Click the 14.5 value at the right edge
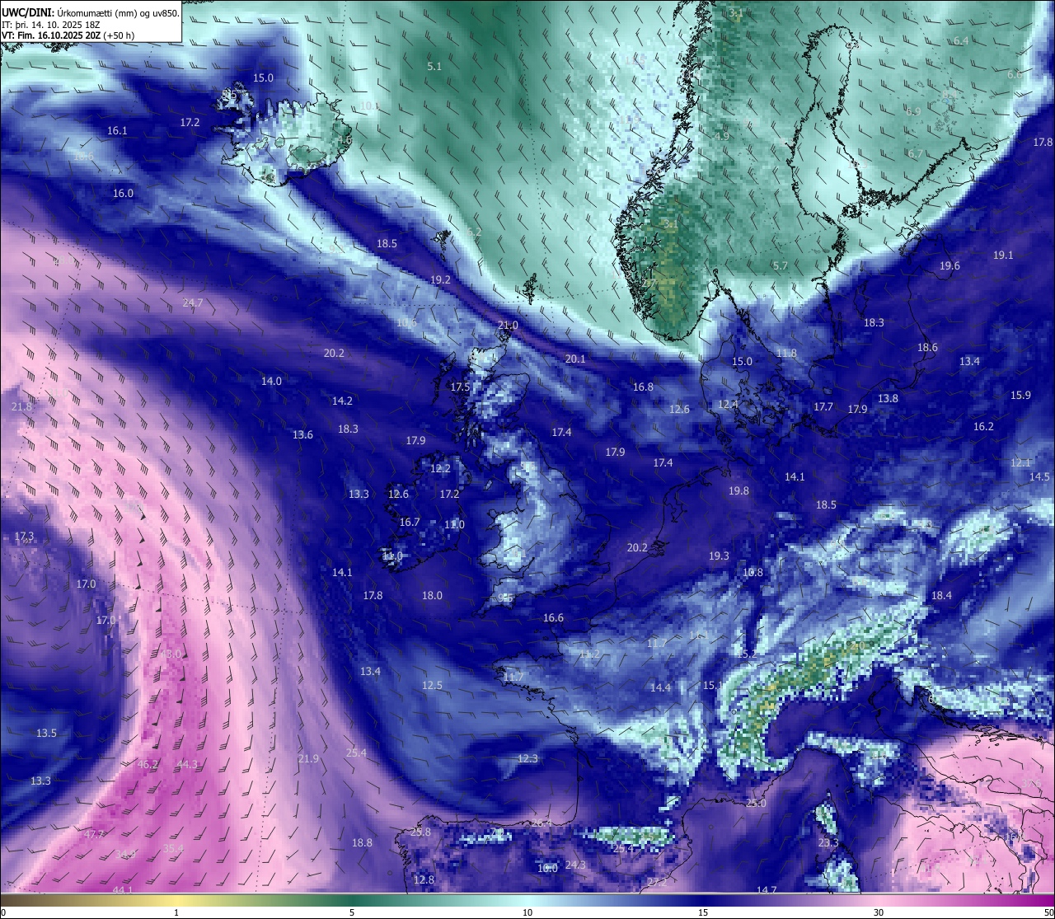 [x=1039, y=476]
